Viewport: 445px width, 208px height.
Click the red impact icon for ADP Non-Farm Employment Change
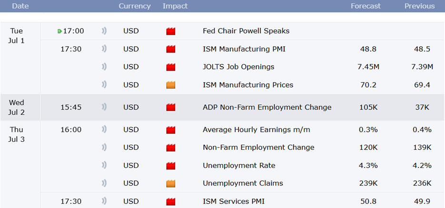(x=171, y=107)
